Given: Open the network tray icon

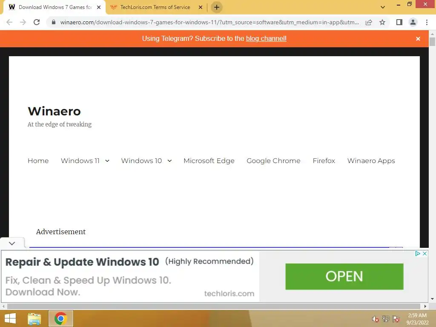Looking at the screenshot, I should [386, 319].
